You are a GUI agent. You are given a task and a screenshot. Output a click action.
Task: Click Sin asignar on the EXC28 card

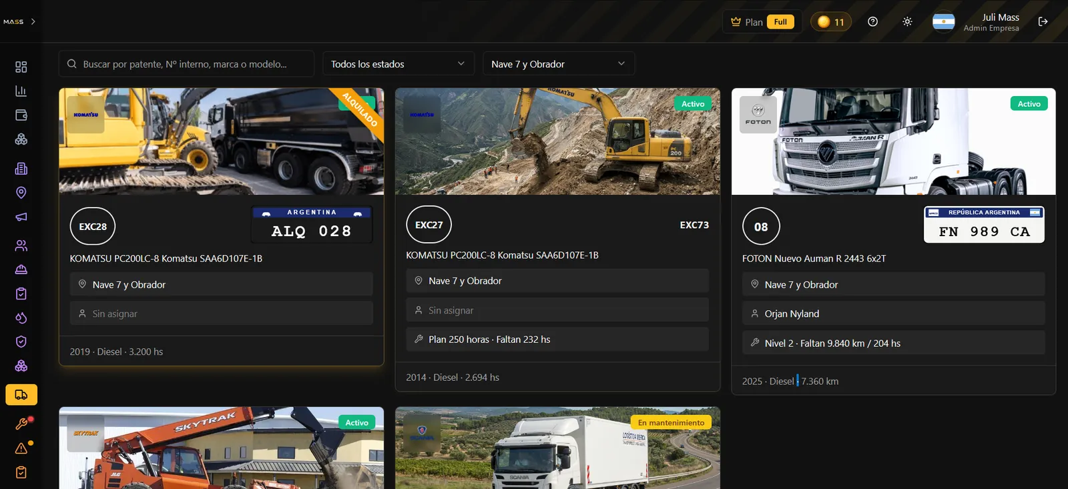(222, 314)
